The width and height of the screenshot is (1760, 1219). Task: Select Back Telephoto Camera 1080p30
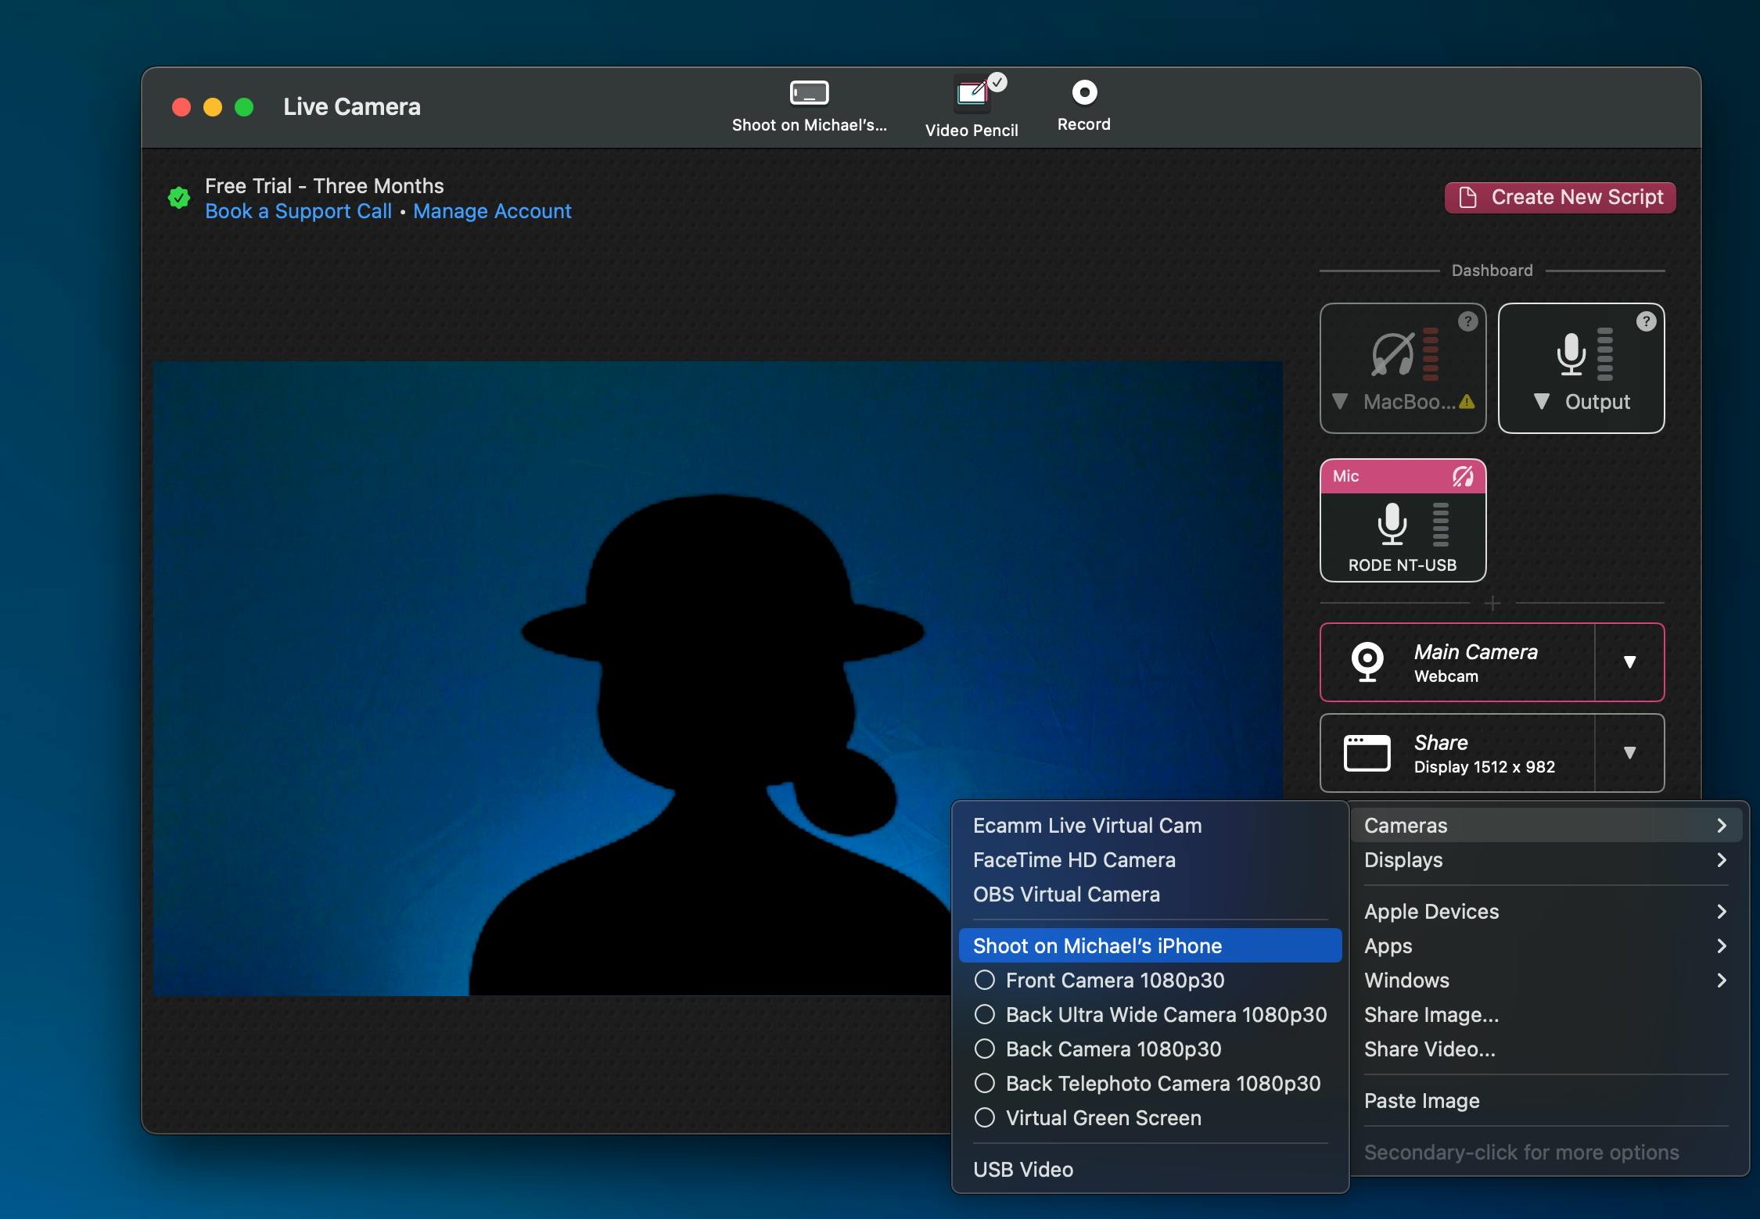[1150, 1084]
